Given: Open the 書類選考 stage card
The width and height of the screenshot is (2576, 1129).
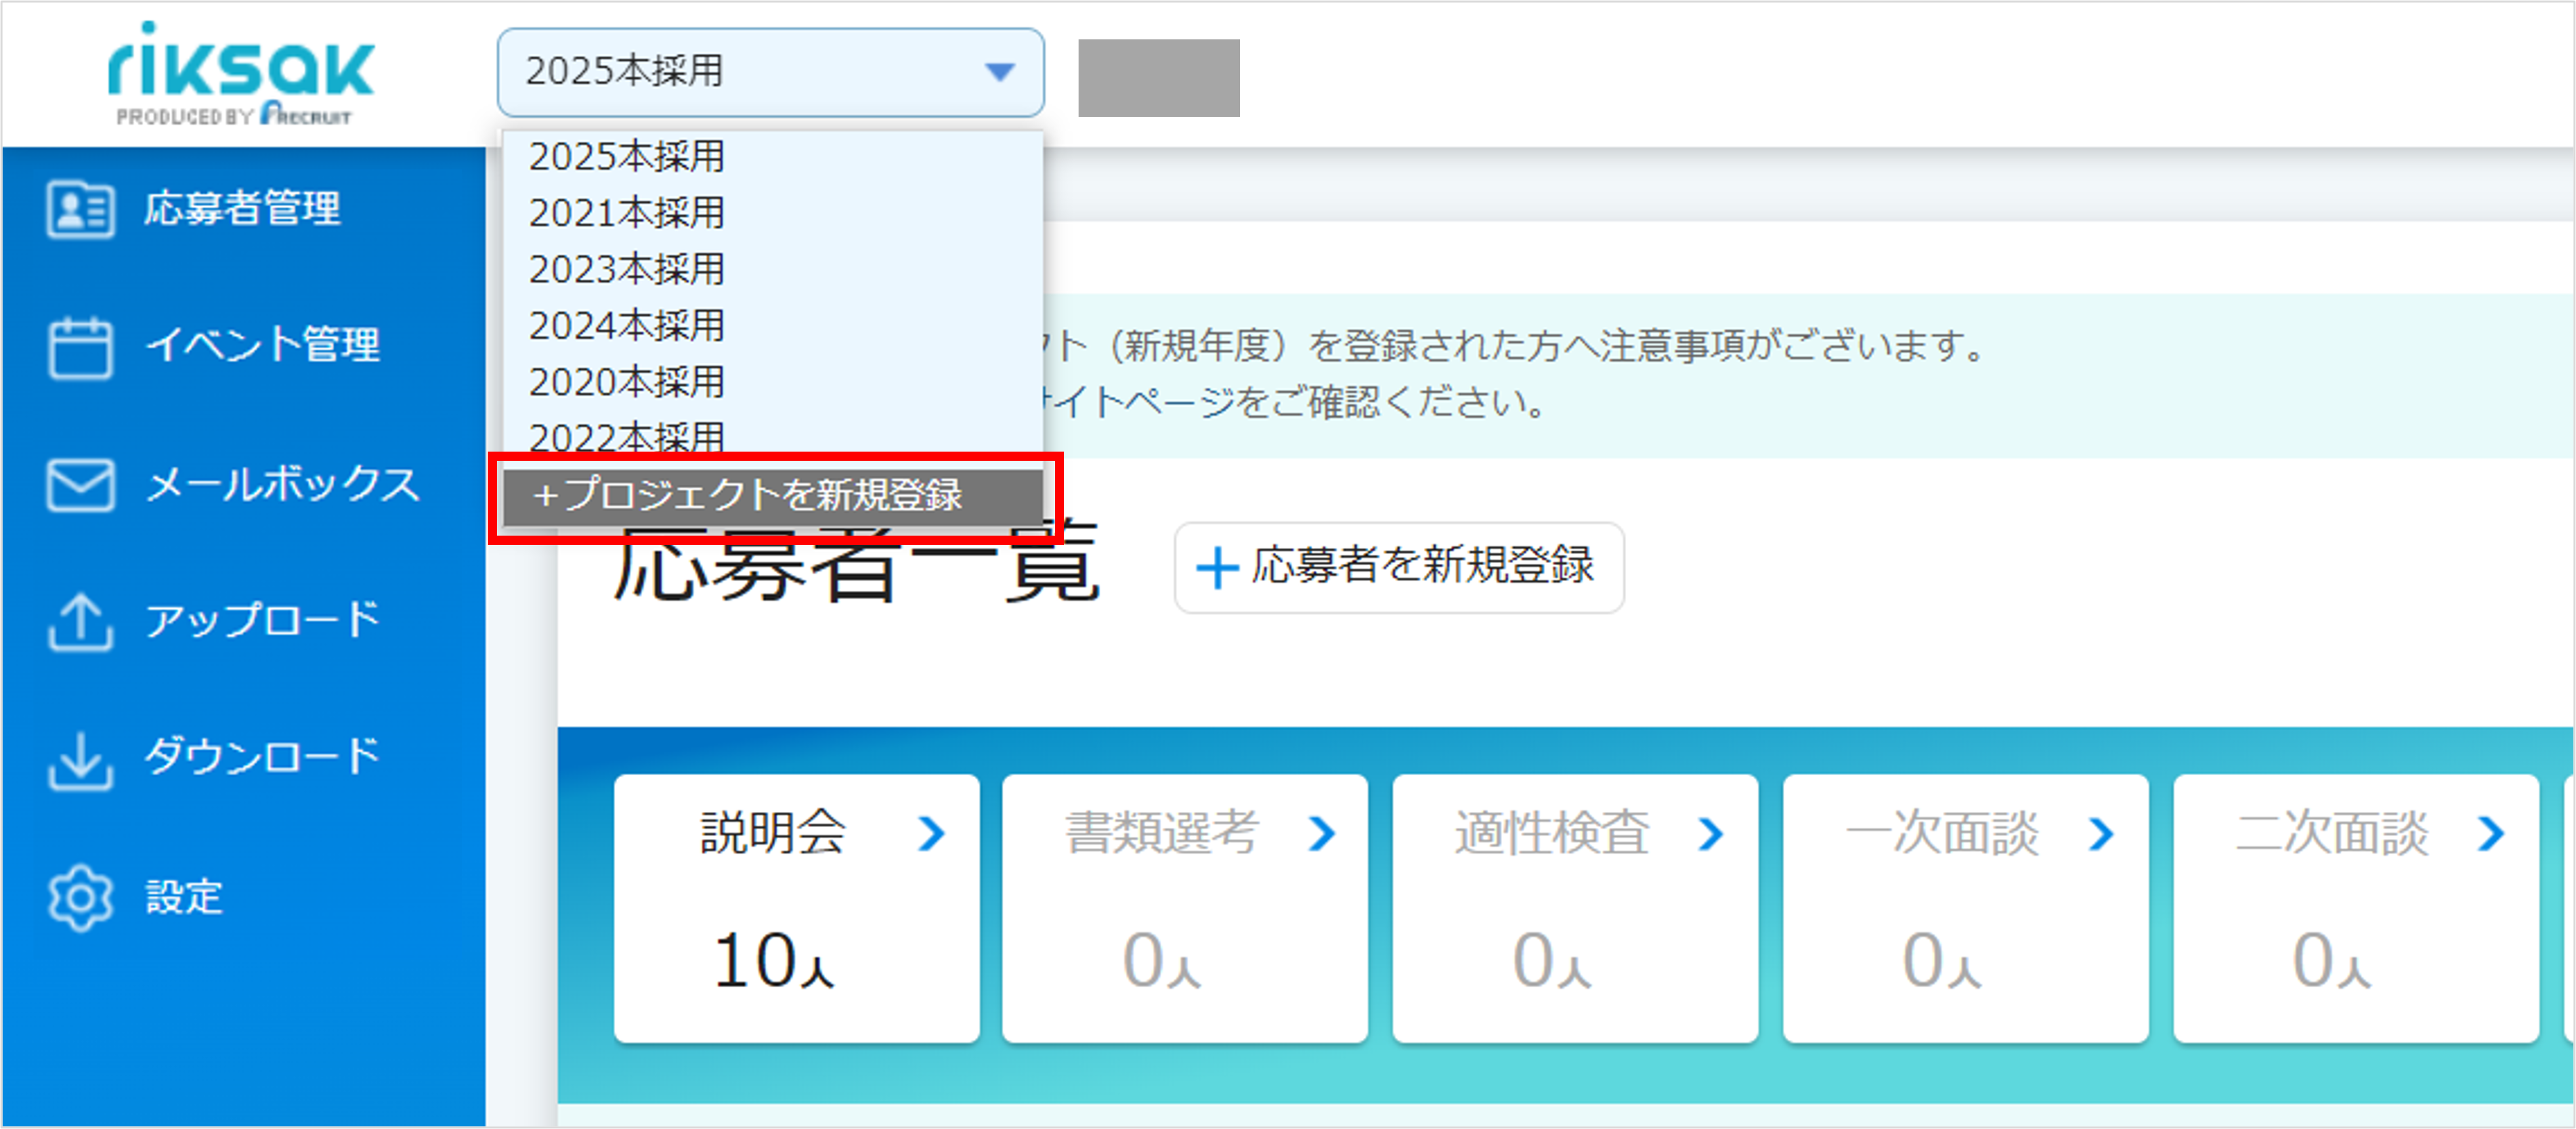Looking at the screenshot, I should [1185, 908].
